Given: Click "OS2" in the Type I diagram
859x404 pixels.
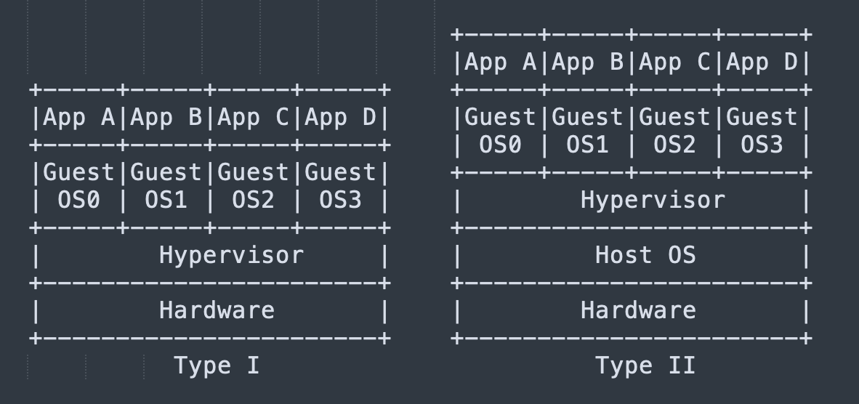Looking at the screenshot, I should click(253, 201).
